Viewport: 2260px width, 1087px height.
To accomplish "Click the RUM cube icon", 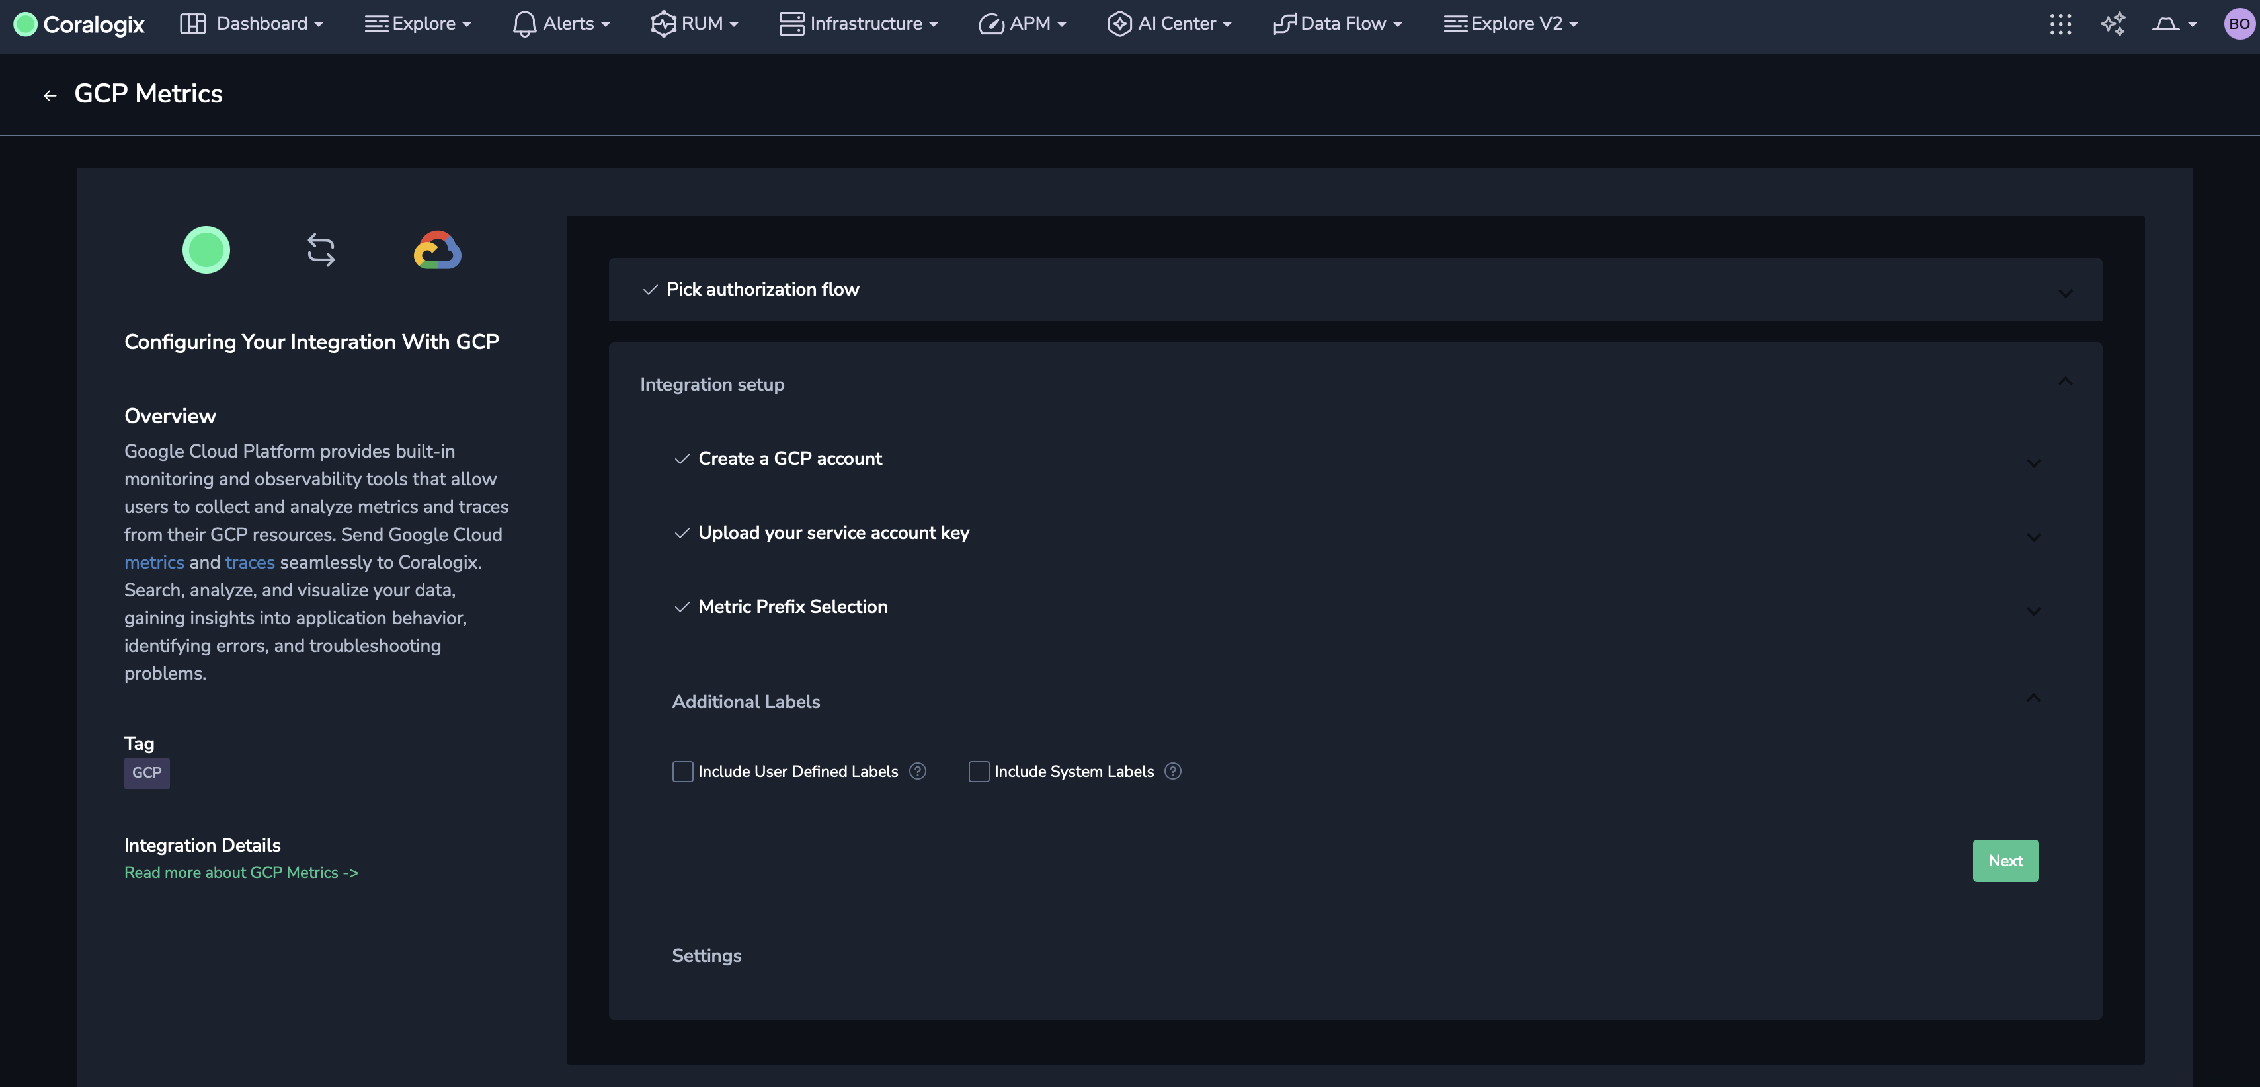I will pyautogui.click(x=663, y=24).
